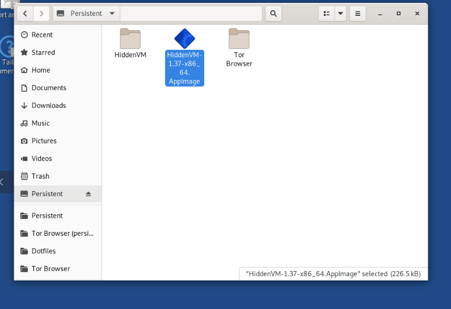Select the Tor Browser folder icon
This screenshot has width=451, height=309.
pos(239,39)
